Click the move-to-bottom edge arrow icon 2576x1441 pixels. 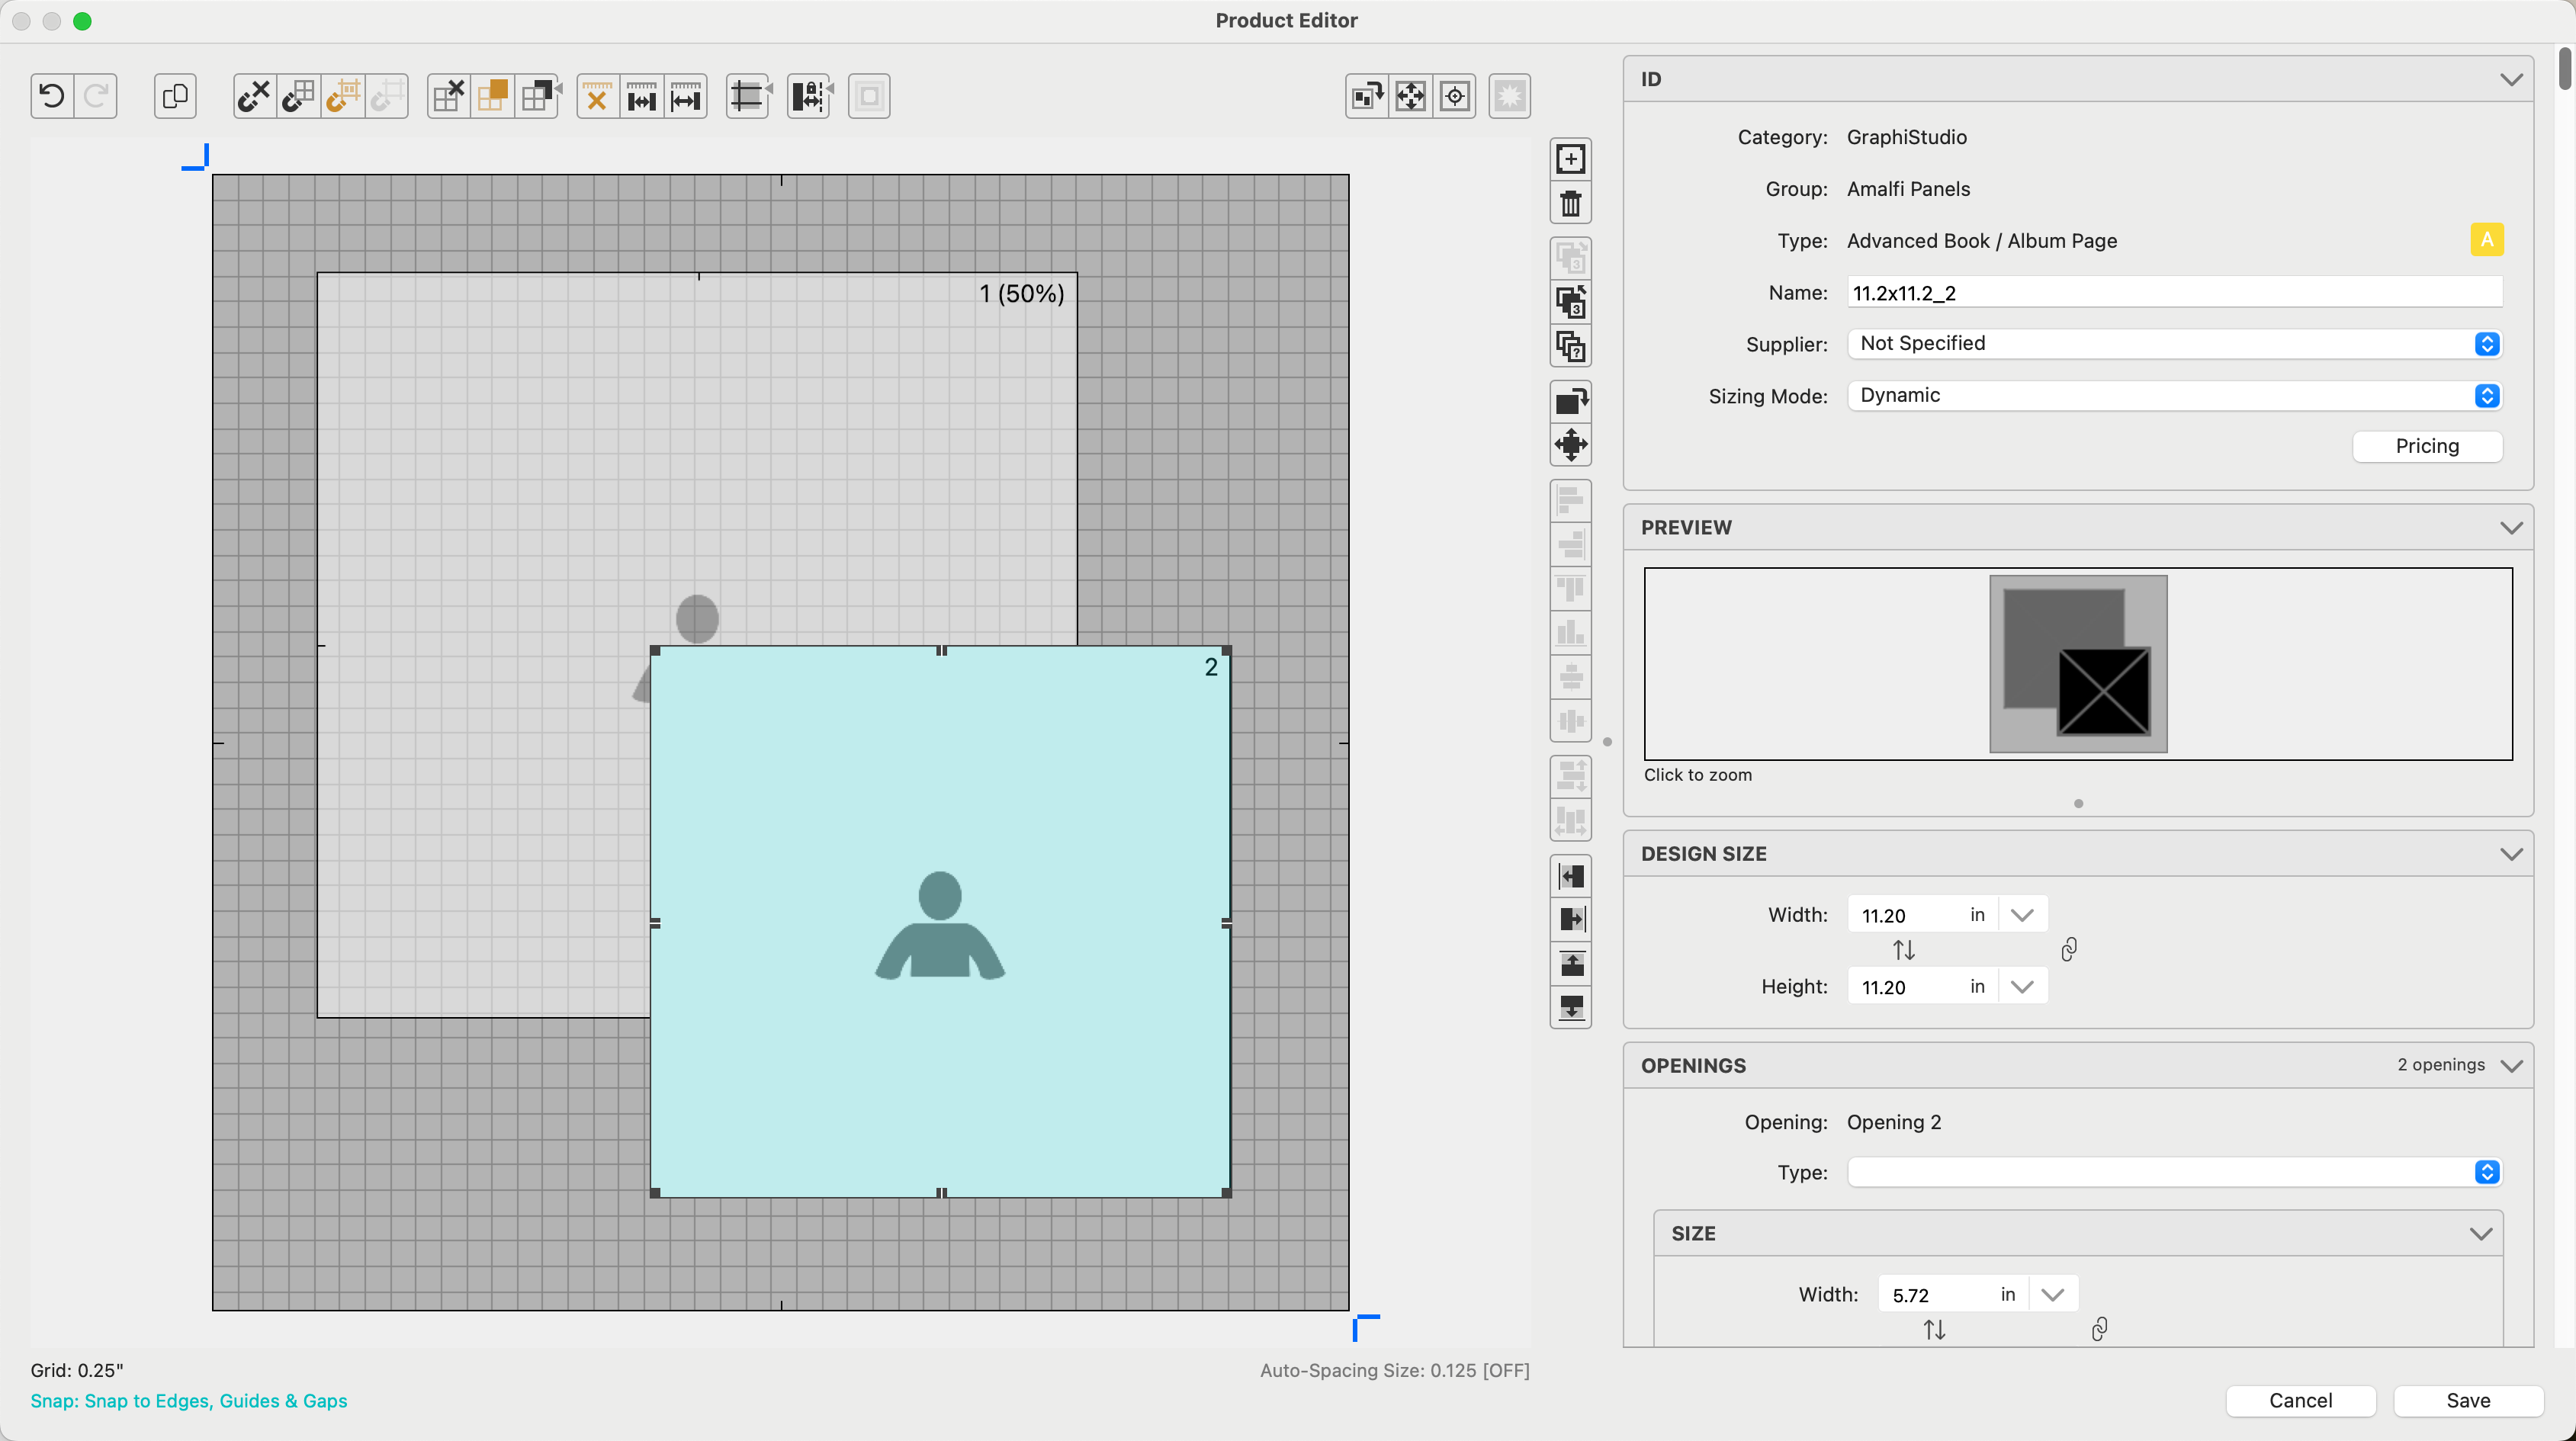tap(1570, 1007)
